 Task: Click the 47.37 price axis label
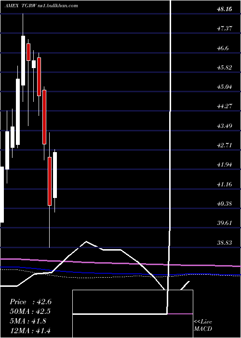click(x=225, y=28)
